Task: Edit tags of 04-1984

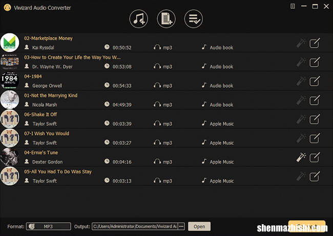Action: pyautogui.click(x=315, y=81)
